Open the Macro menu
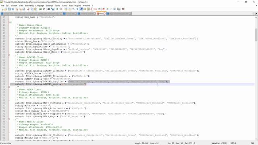 click(64, 6)
